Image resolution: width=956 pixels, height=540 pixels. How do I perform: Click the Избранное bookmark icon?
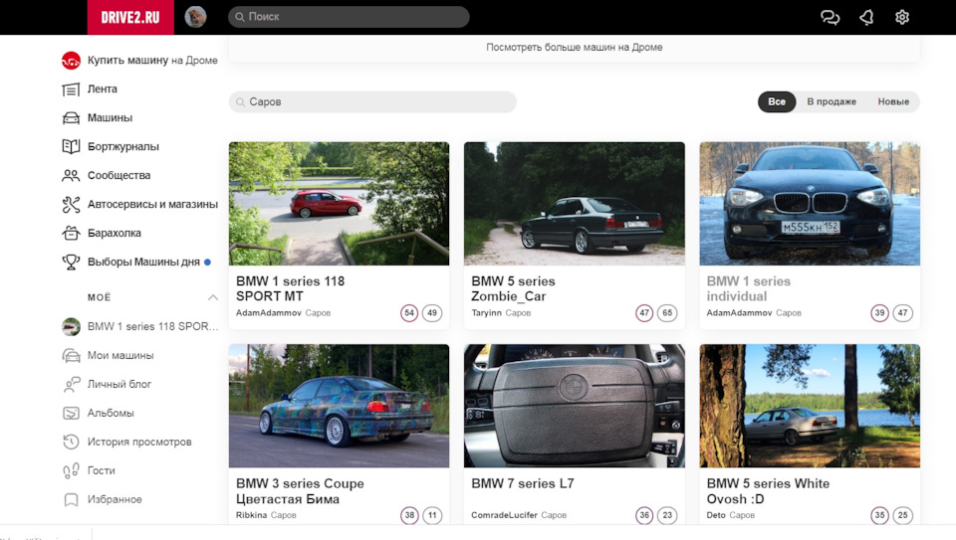[x=71, y=500]
